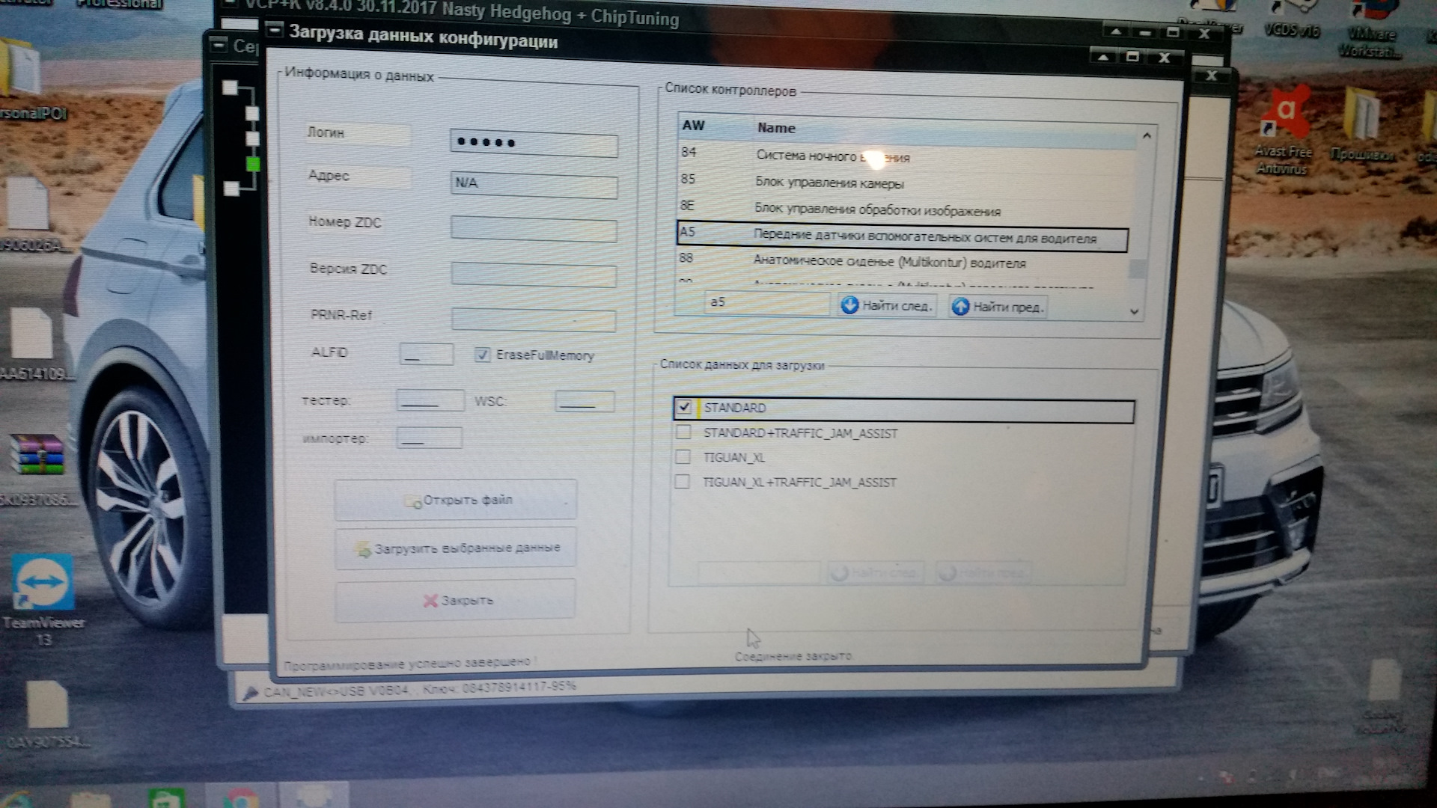
Task: Open the VMware Workstation desktop icon
Action: pyautogui.click(x=1370, y=28)
